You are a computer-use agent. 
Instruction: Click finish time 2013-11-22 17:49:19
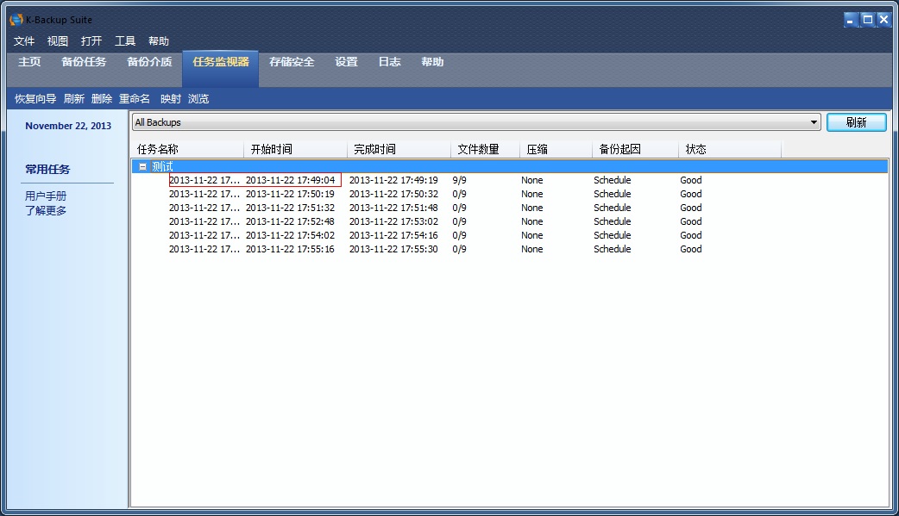393,180
